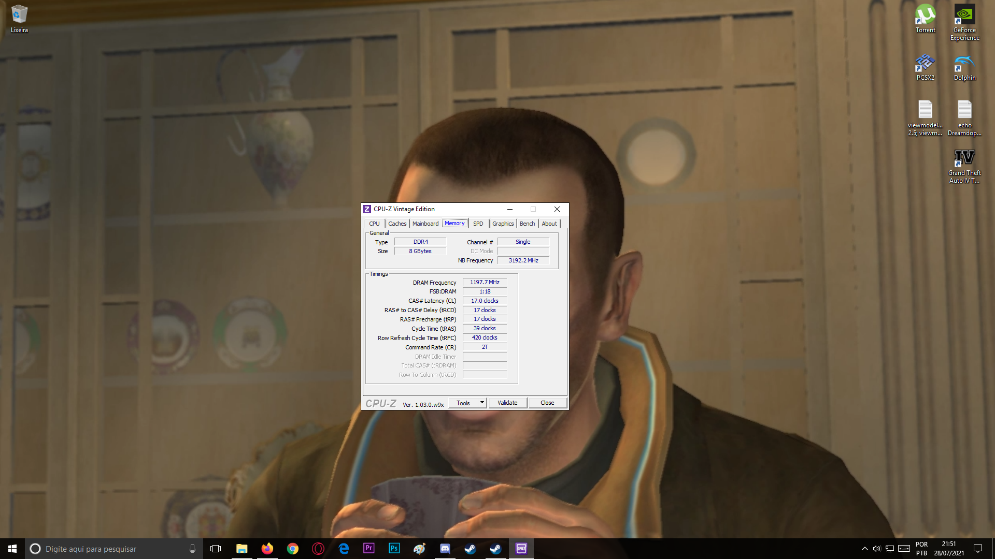Click the taskbar search input box

tap(113, 549)
